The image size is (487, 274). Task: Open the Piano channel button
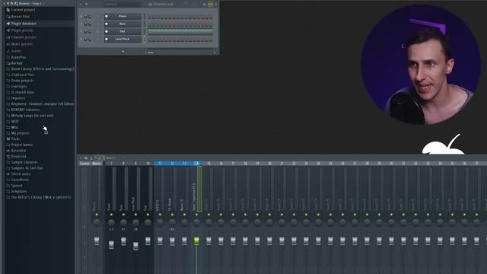pos(123,16)
